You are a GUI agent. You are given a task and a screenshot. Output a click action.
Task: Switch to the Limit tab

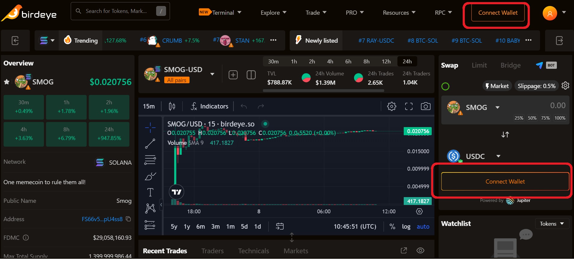click(479, 65)
